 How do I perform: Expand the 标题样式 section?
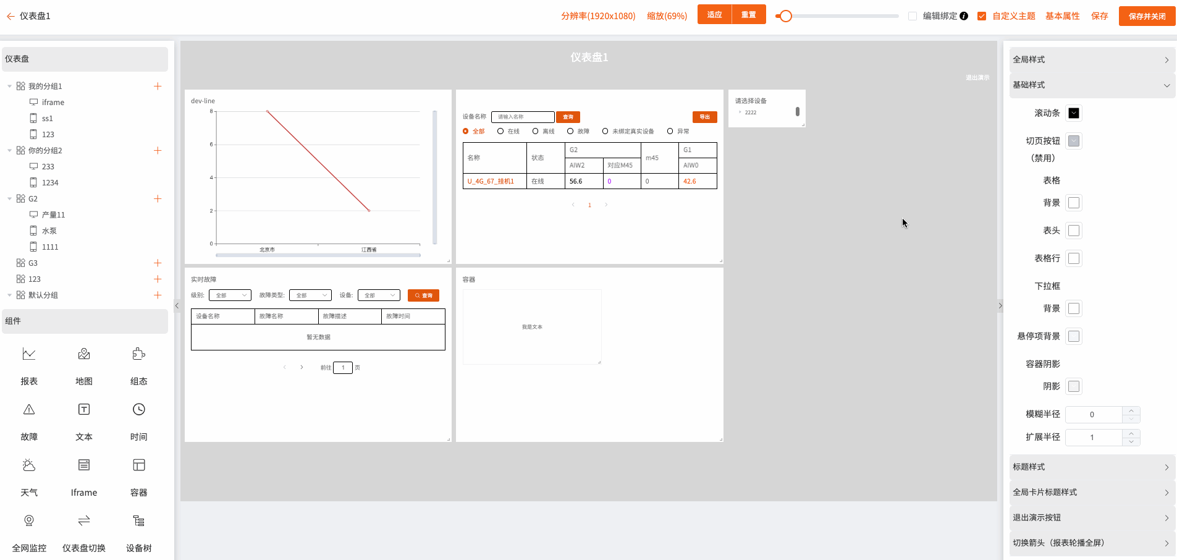pos(1092,467)
